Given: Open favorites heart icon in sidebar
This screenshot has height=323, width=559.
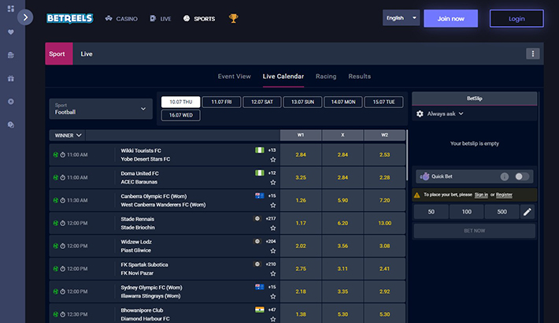Looking at the screenshot, I should click(11, 32).
